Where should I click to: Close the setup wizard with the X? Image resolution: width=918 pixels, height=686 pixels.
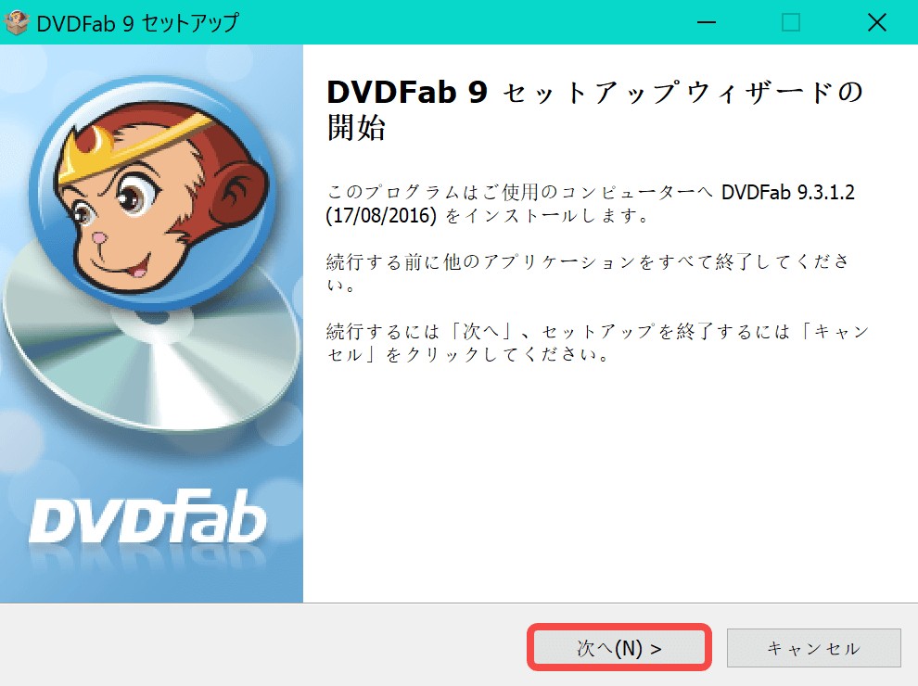coord(876,22)
